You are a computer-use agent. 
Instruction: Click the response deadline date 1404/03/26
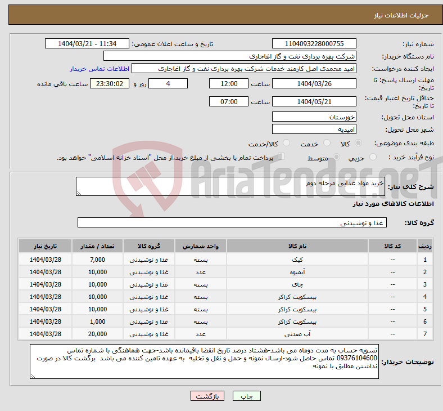[x=314, y=83]
